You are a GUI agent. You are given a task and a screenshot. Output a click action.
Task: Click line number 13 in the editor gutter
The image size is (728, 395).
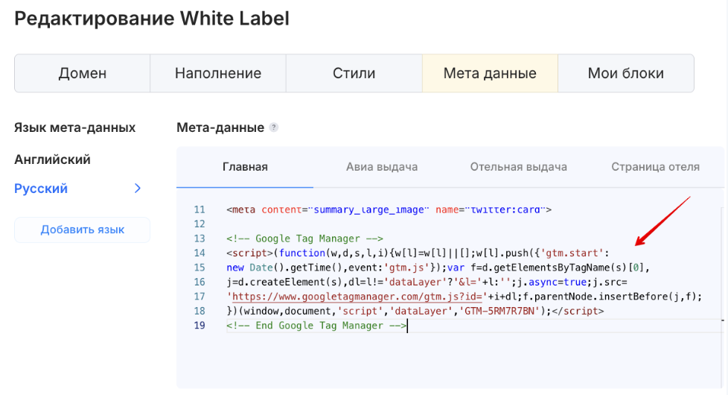[x=199, y=238]
